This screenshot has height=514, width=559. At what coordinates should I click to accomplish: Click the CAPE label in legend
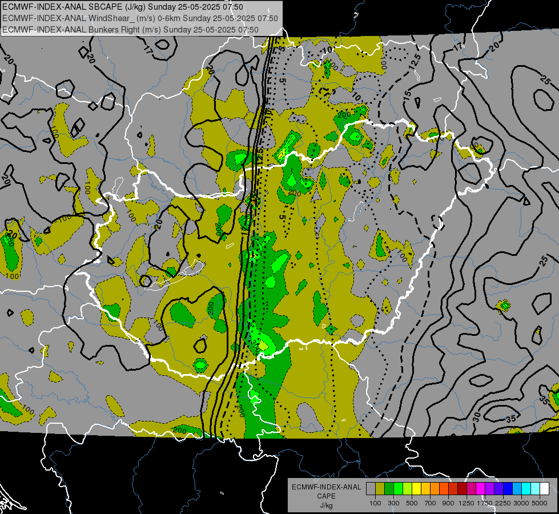(x=326, y=496)
